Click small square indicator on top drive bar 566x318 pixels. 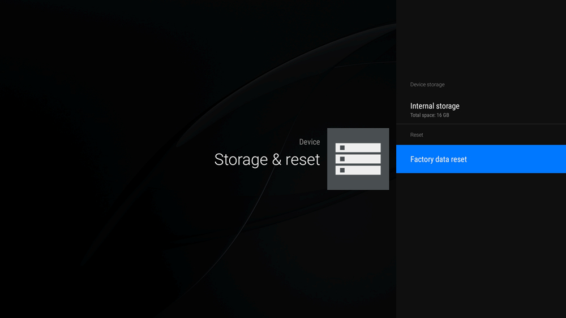(342, 147)
